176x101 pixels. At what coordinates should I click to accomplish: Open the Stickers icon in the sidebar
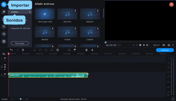pyautogui.click(x=4, y=34)
